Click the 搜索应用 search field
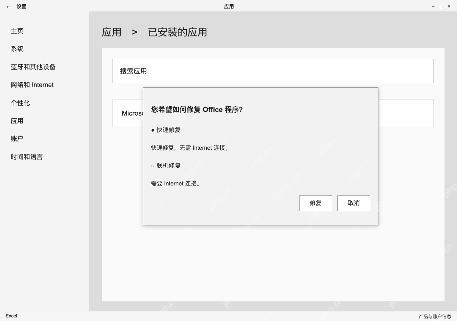 tap(273, 71)
